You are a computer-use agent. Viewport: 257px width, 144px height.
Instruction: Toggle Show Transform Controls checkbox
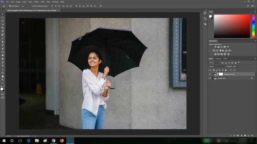click(31, 6)
